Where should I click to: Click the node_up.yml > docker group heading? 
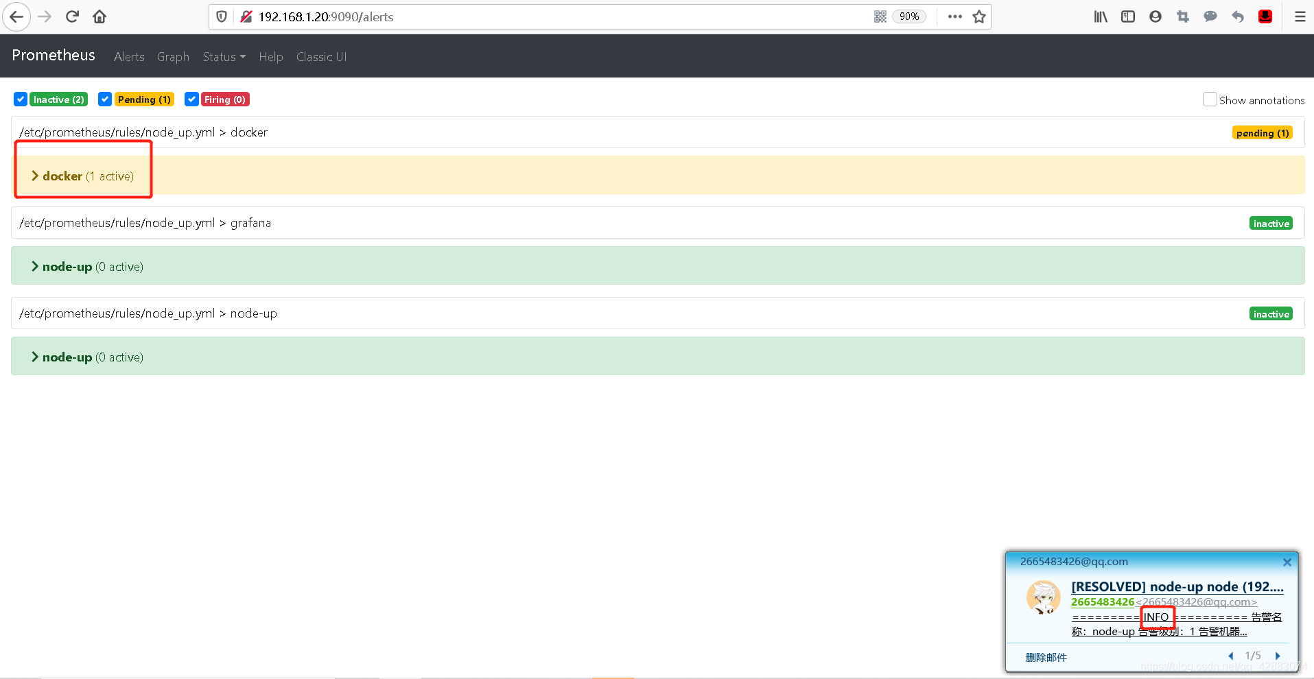tap(143, 132)
